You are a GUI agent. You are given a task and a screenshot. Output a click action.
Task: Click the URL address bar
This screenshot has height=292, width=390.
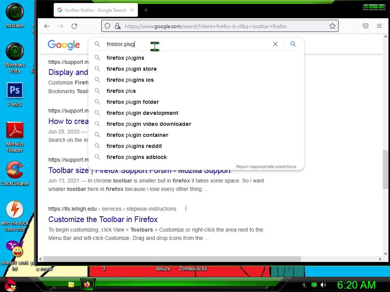tap(220, 26)
